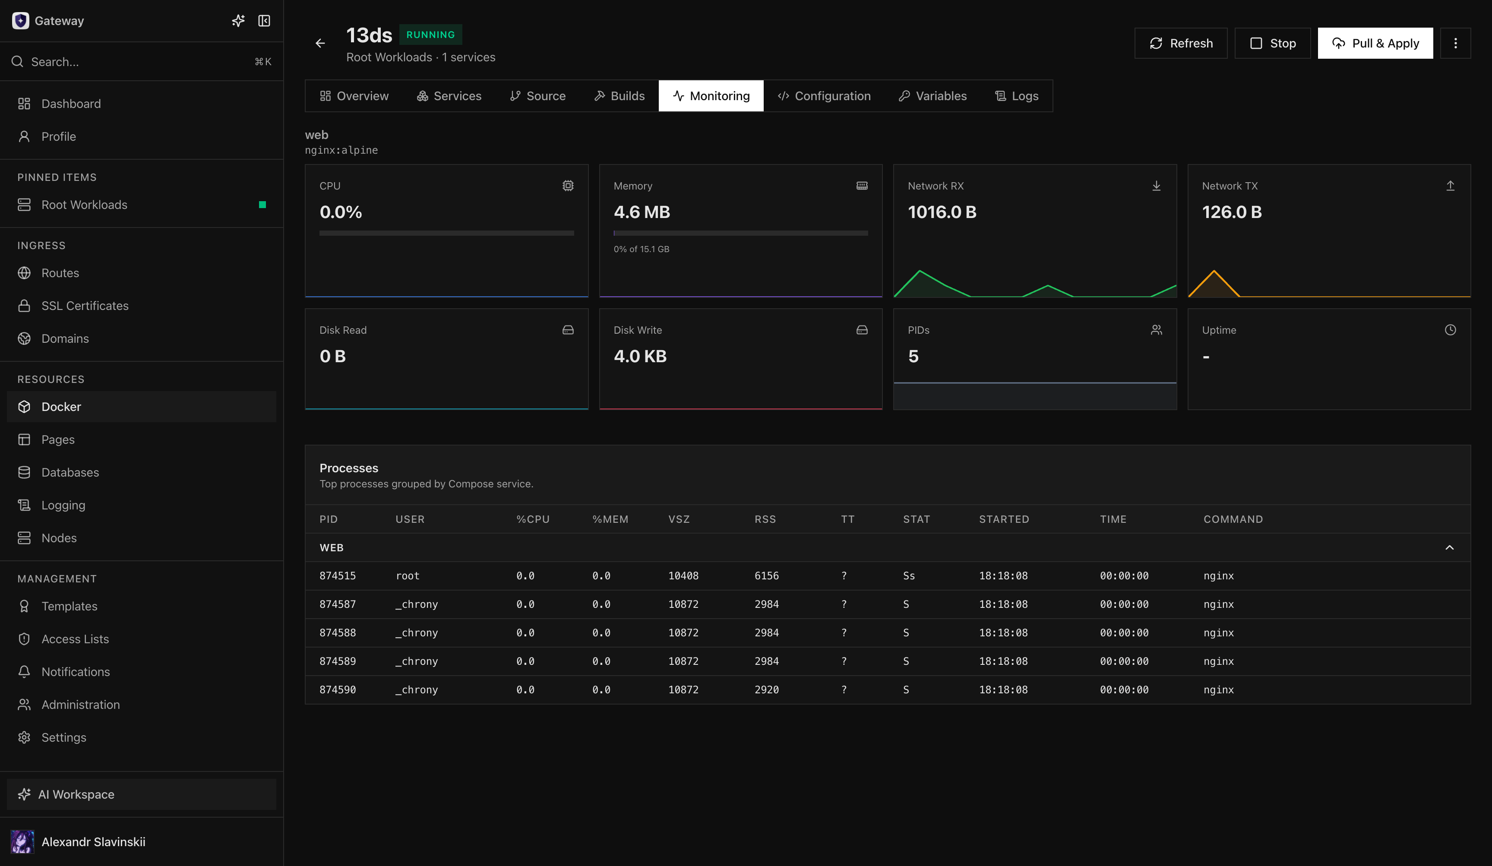This screenshot has width=1492, height=866.
Task: Click the green status indicator on Root Workloads
Action: pyautogui.click(x=262, y=205)
